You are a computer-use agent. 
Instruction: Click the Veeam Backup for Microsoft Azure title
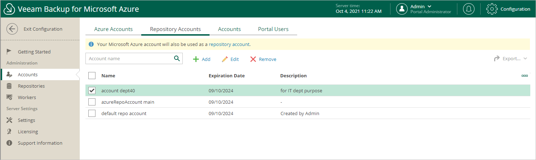(x=78, y=9)
